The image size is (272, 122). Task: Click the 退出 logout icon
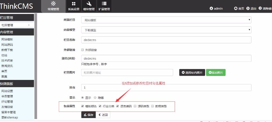(x=248, y=8)
